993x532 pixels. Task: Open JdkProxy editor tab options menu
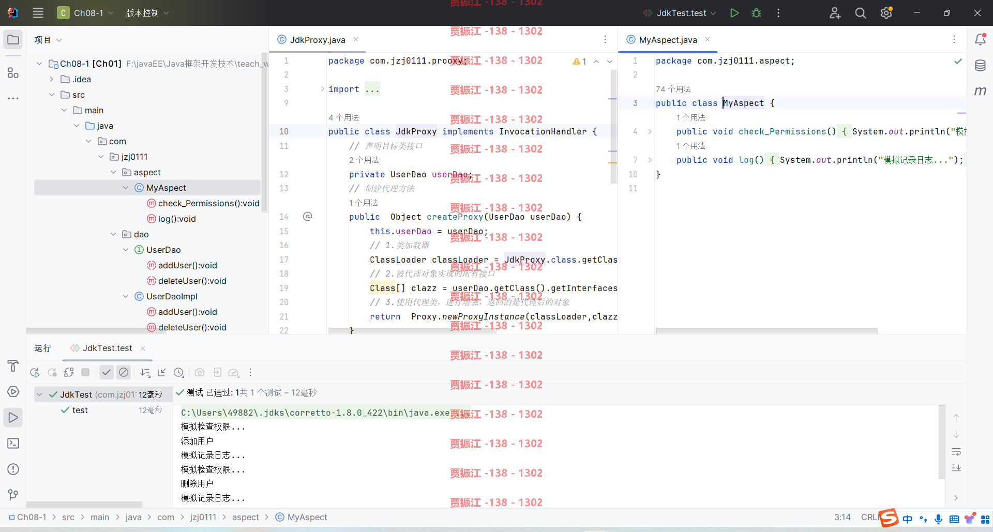tap(605, 39)
